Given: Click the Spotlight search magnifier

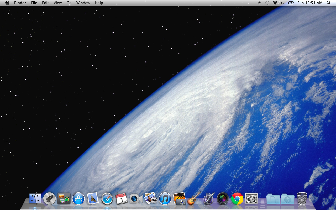Looking at the screenshot, I should (329, 3).
